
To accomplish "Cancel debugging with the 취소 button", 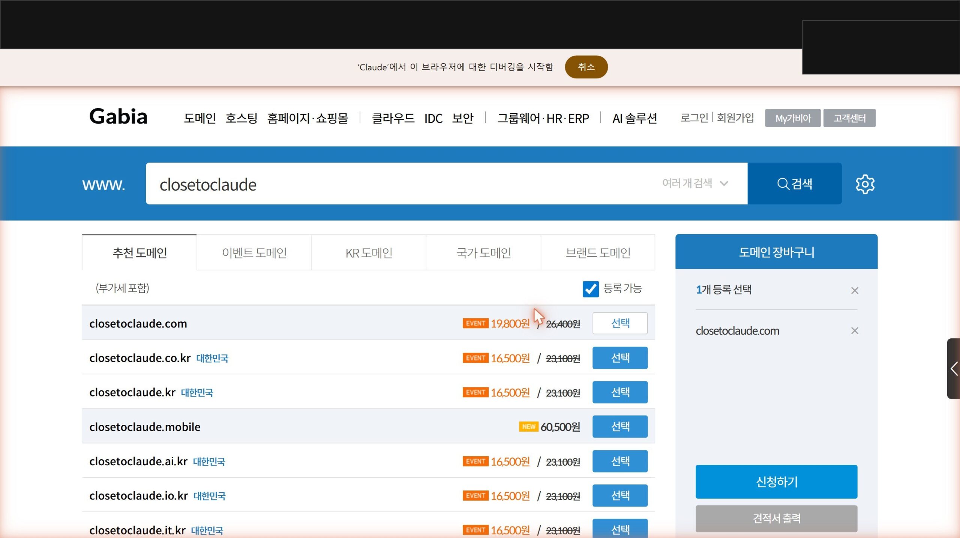I will pos(586,67).
